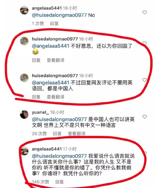Open the 20次赞 likes list
This screenshot has width=158, height=188.
[x=39, y=134]
